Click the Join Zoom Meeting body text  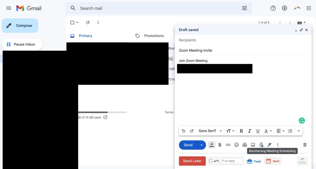pos(193,61)
